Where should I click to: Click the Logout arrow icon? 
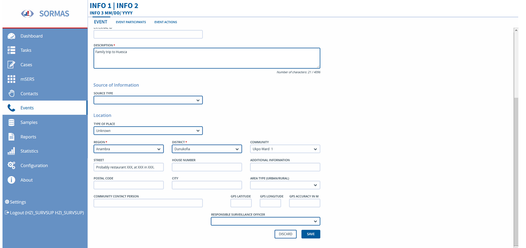pyautogui.click(x=7, y=213)
